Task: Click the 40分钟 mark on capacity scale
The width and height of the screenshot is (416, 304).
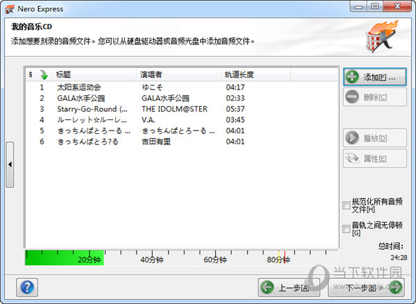Action: coord(152,260)
